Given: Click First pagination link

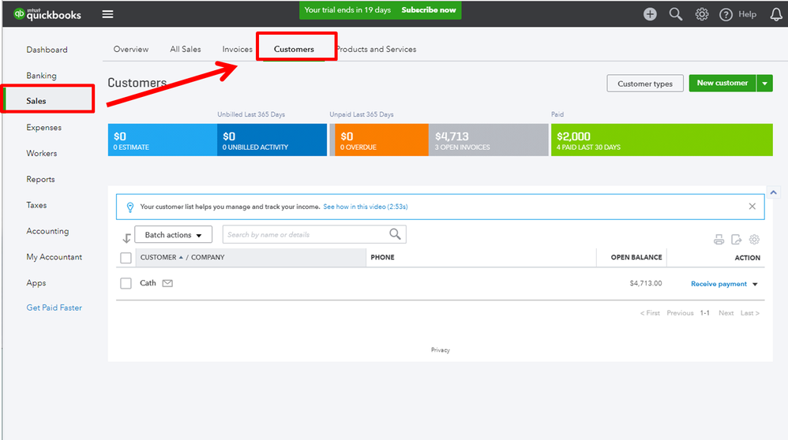Looking at the screenshot, I should coord(650,313).
